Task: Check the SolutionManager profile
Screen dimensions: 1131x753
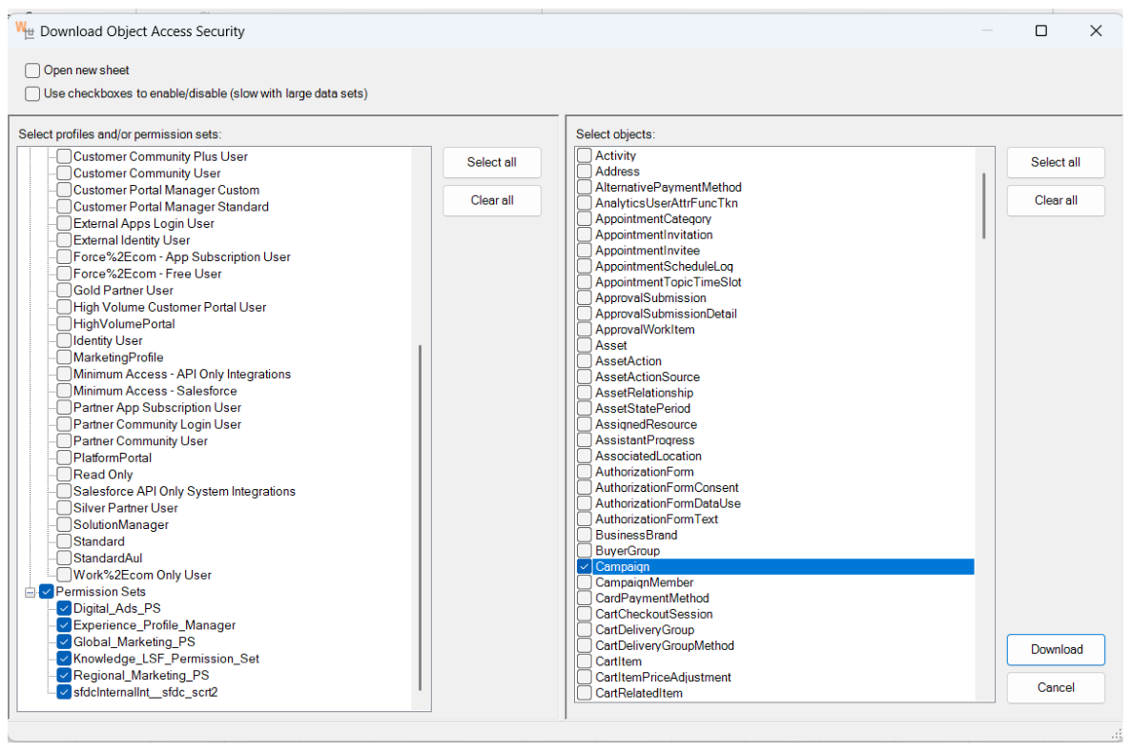Action: pyautogui.click(x=64, y=524)
